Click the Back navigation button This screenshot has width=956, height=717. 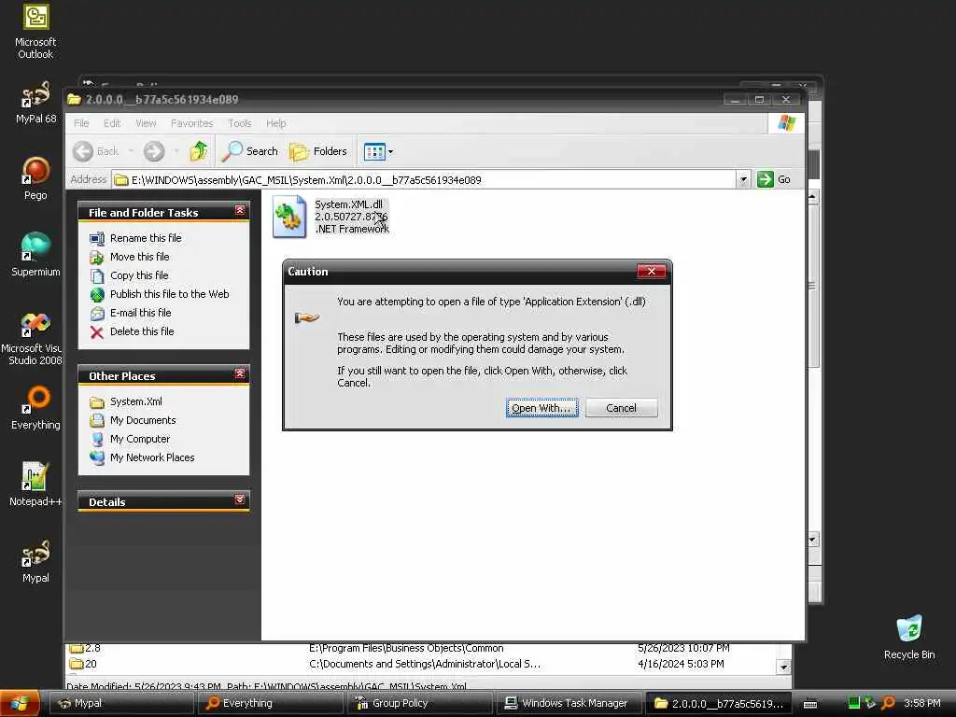(x=96, y=151)
